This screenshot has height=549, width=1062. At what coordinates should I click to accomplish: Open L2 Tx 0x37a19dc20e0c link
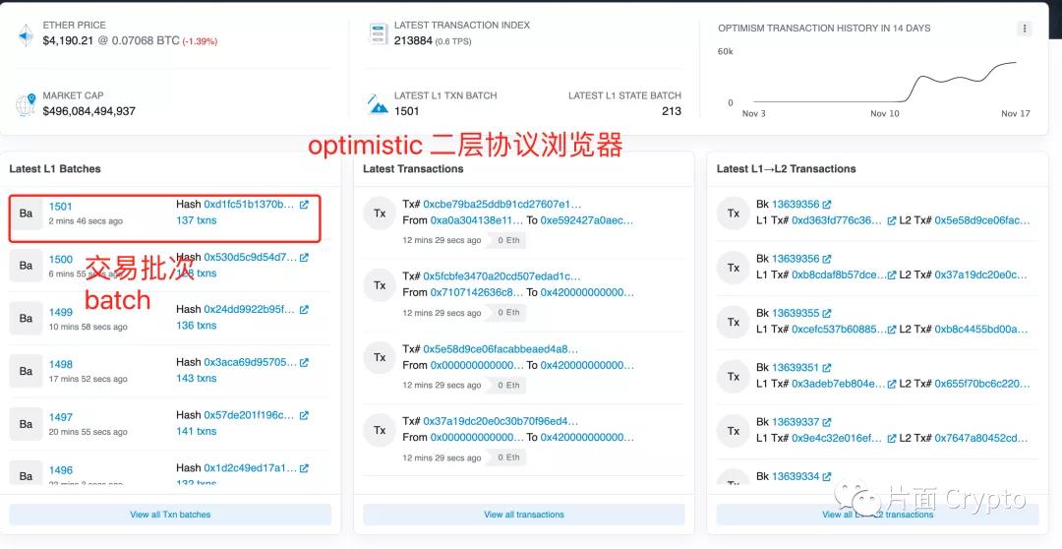click(980, 274)
